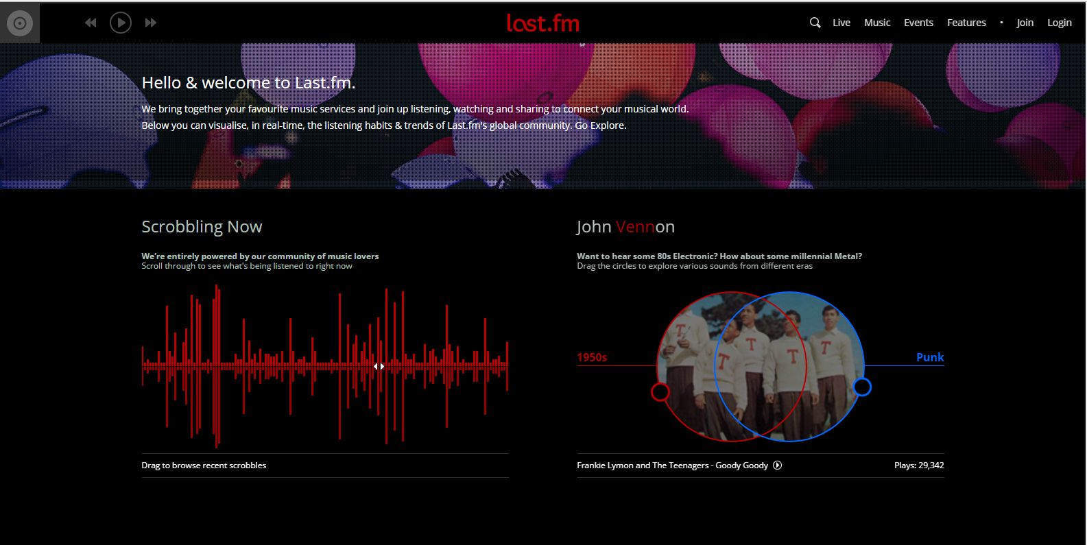Skip forward with the fast-forward button

[x=151, y=23]
